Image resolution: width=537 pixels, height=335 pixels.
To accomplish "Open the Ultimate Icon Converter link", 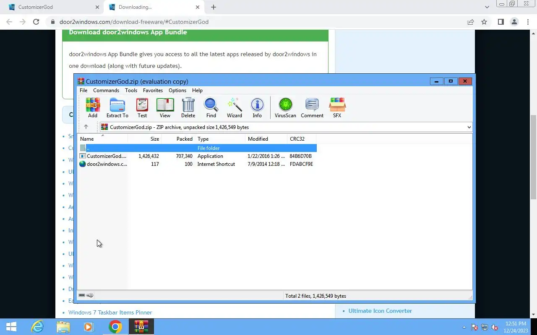I will 380,311.
